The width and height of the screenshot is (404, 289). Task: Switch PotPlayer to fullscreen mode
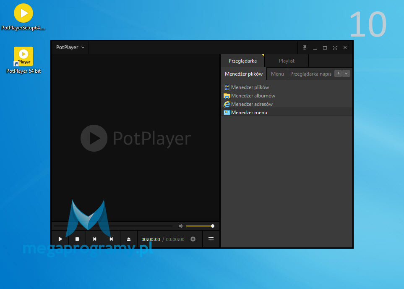335,48
